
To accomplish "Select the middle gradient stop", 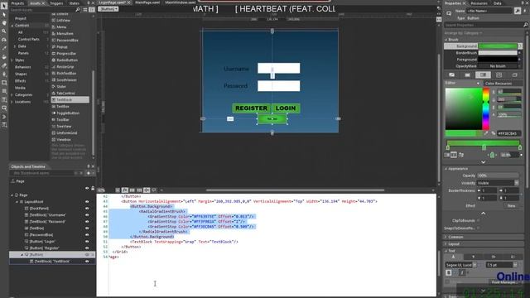I will coord(484,147).
